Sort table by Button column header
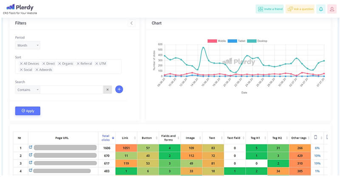The image size is (340, 177). 146,137
